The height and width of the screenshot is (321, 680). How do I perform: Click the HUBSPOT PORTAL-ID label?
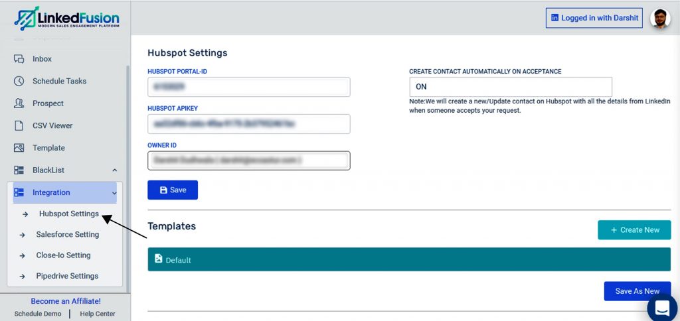[177, 72]
